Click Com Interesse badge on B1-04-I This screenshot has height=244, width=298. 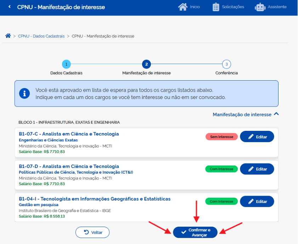[x=221, y=202]
